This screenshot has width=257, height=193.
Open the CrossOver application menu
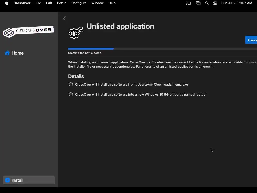click(22, 3)
